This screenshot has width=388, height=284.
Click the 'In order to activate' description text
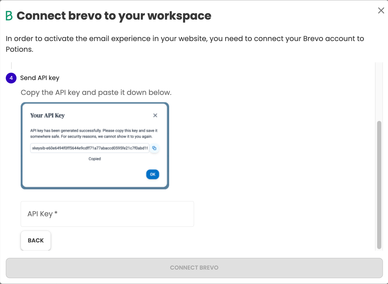point(185,44)
